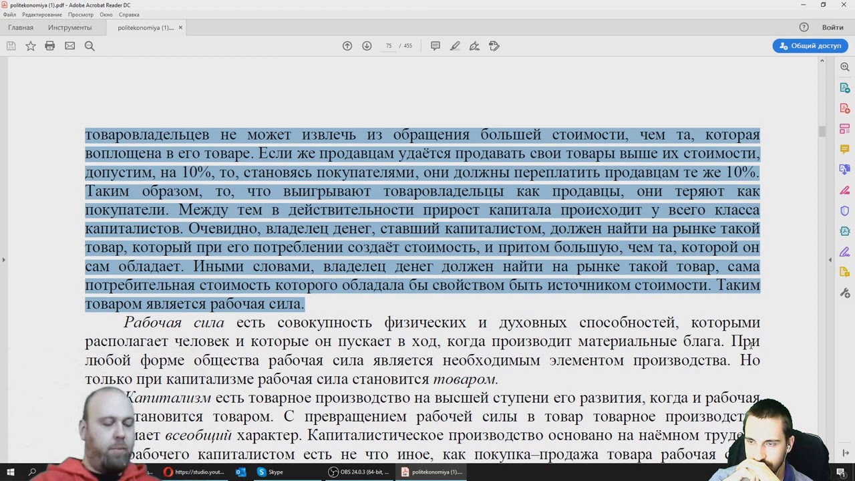The width and height of the screenshot is (855, 481).
Task: Click the save file icon
Action: [x=11, y=46]
